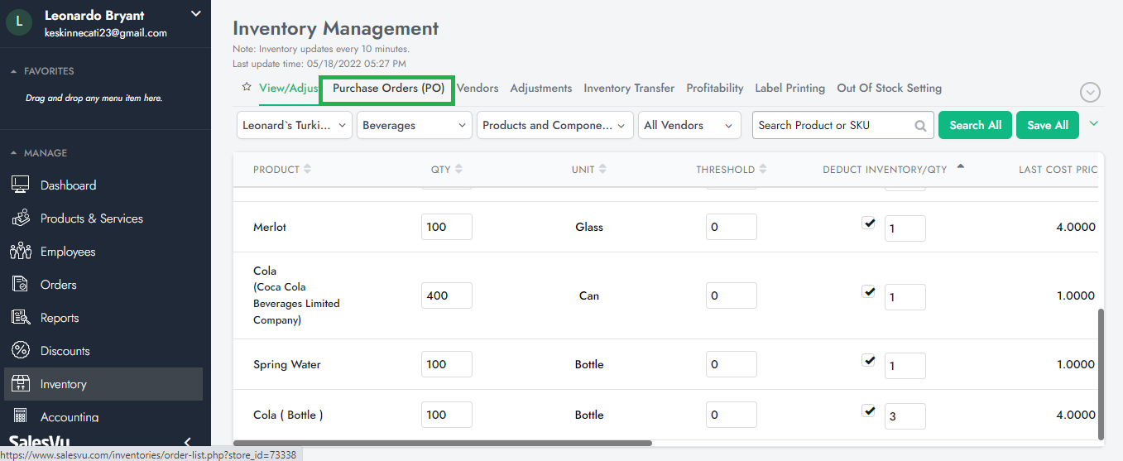The height and width of the screenshot is (461, 1123).
Task: Click the Dashboard monitor icon in sidebar
Action: (x=21, y=185)
